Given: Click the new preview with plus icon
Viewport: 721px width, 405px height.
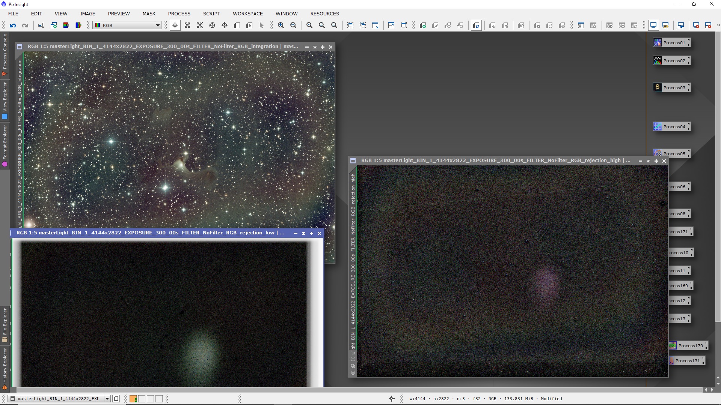Looking at the screenshot, I should tap(423, 25).
